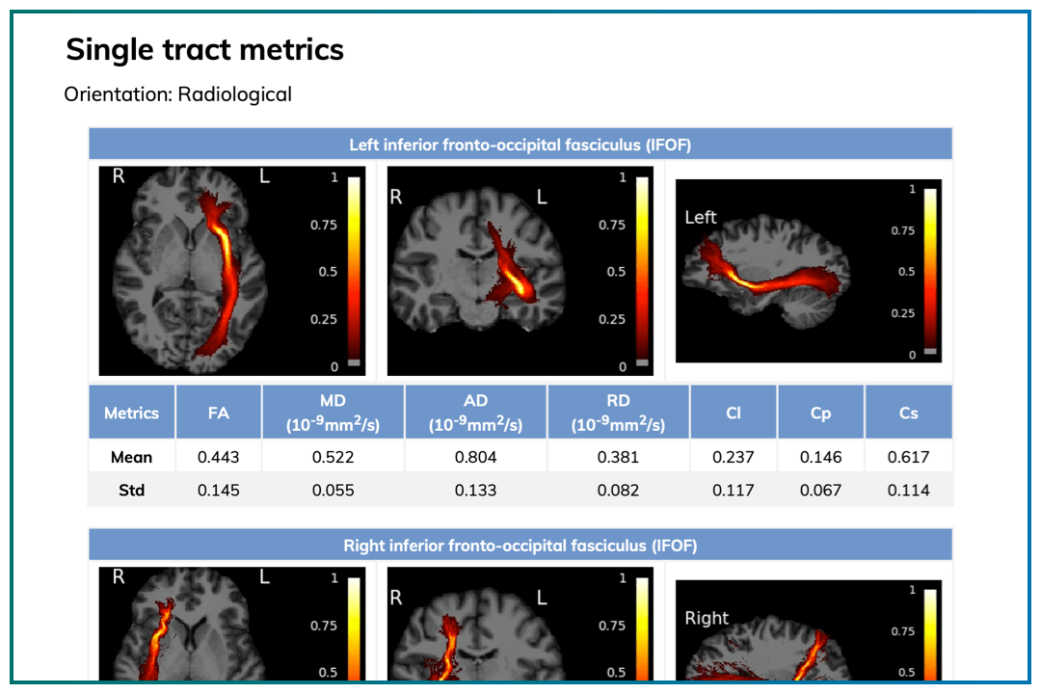Image resolution: width=1041 pixels, height=694 pixels.
Task: Click the color bar of the left IFOF coronal view
Action: tap(642, 271)
